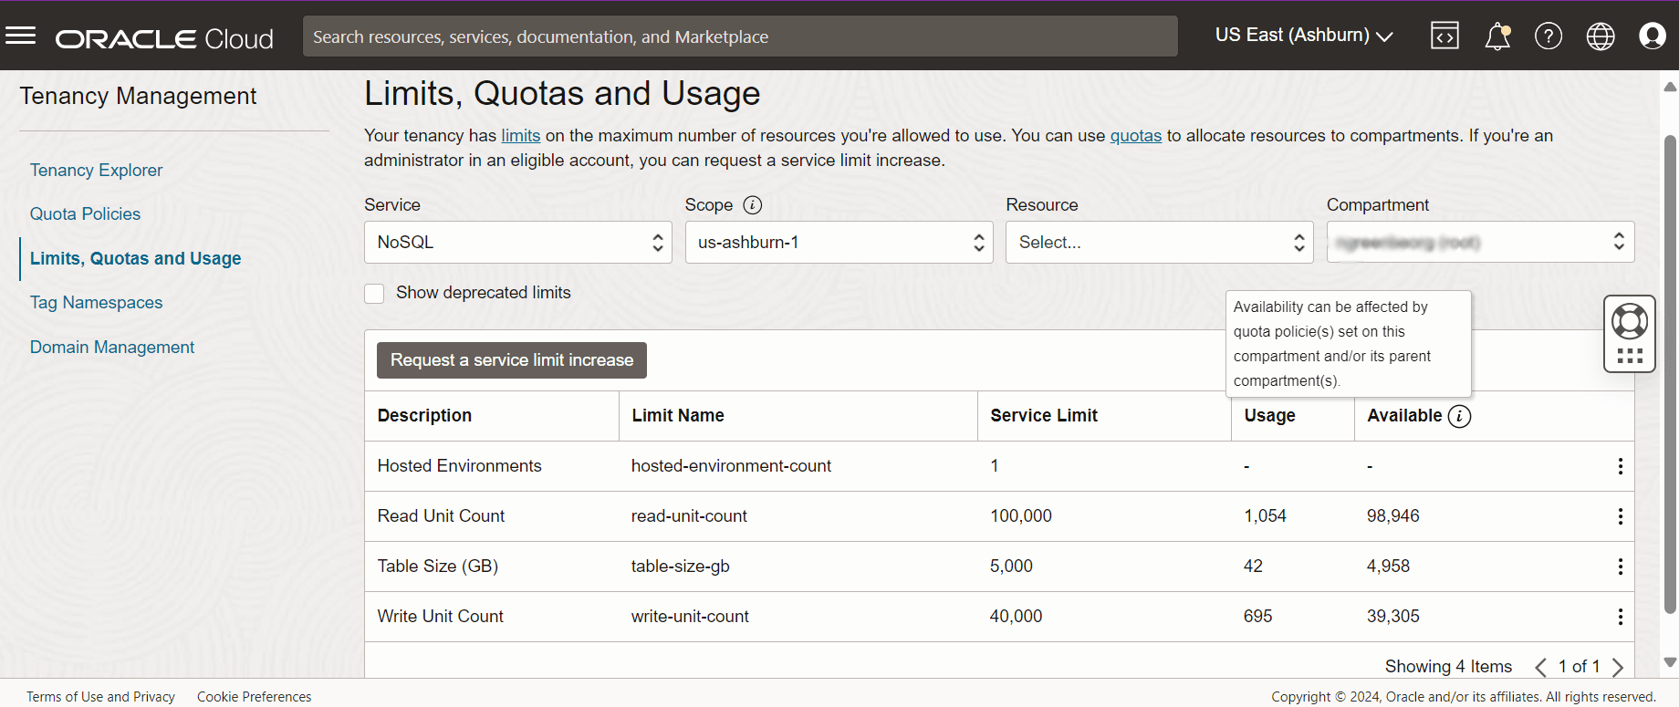Viewport: 1679px width, 707px height.
Task: Open the user profile avatar menu
Action: 1653,36
